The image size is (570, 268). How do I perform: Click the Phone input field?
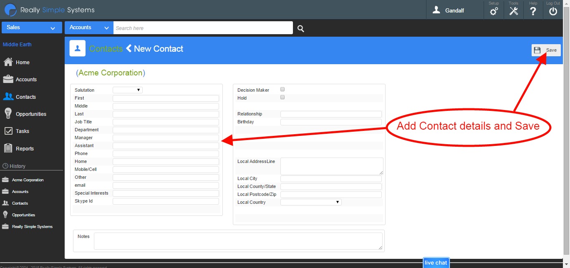click(x=166, y=154)
